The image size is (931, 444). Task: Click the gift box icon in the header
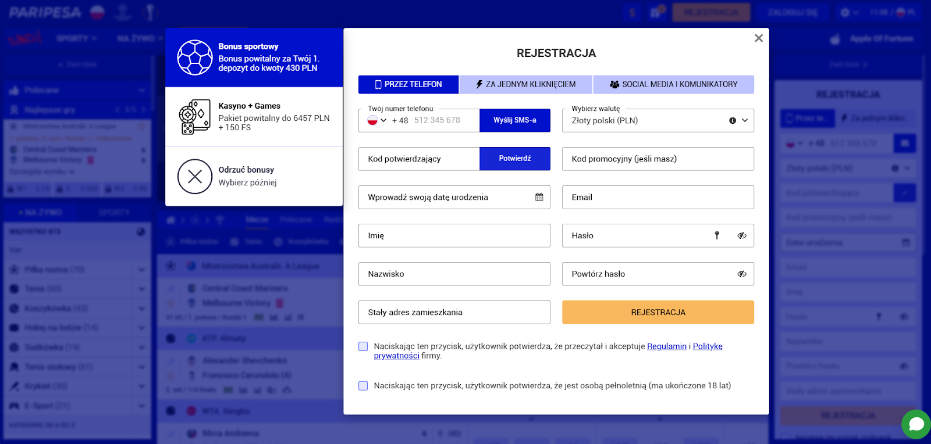pyautogui.click(x=656, y=12)
